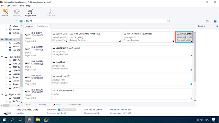The width and height of the screenshot is (219, 123).
Task: Click This PC in address bar
Action: click(29, 21)
